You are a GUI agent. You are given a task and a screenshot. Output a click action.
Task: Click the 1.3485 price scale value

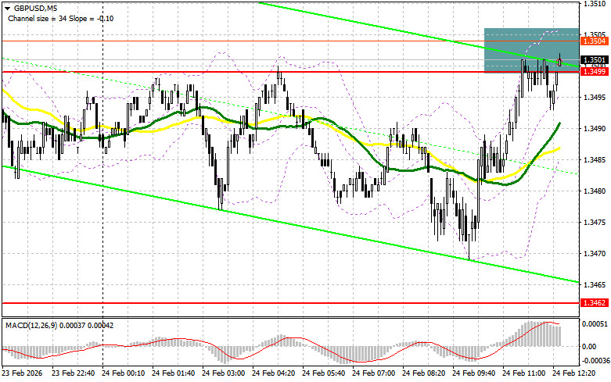(595, 160)
